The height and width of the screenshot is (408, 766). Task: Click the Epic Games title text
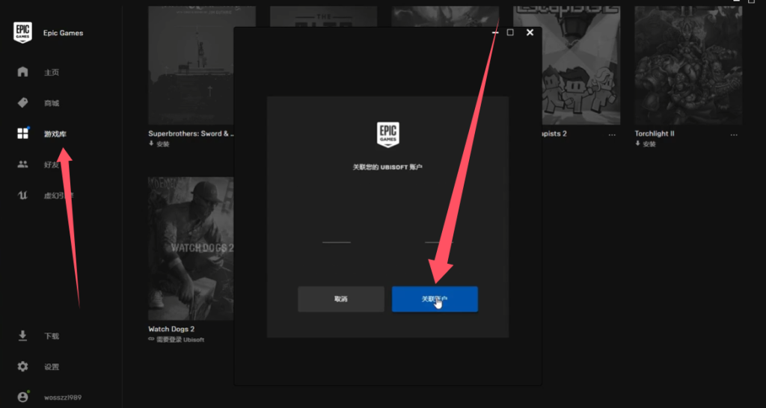64,33
